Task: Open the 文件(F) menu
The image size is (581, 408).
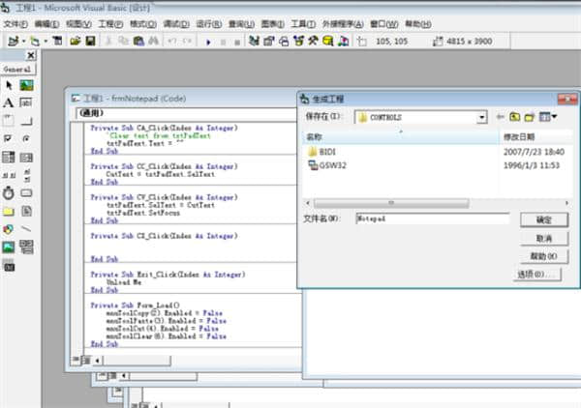Action: [x=15, y=22]
